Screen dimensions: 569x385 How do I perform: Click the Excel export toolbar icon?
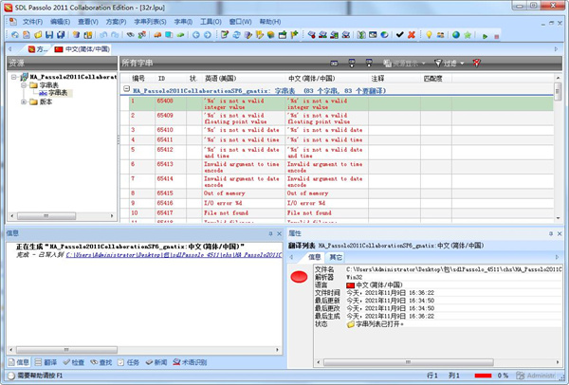[x=361, y=35]
